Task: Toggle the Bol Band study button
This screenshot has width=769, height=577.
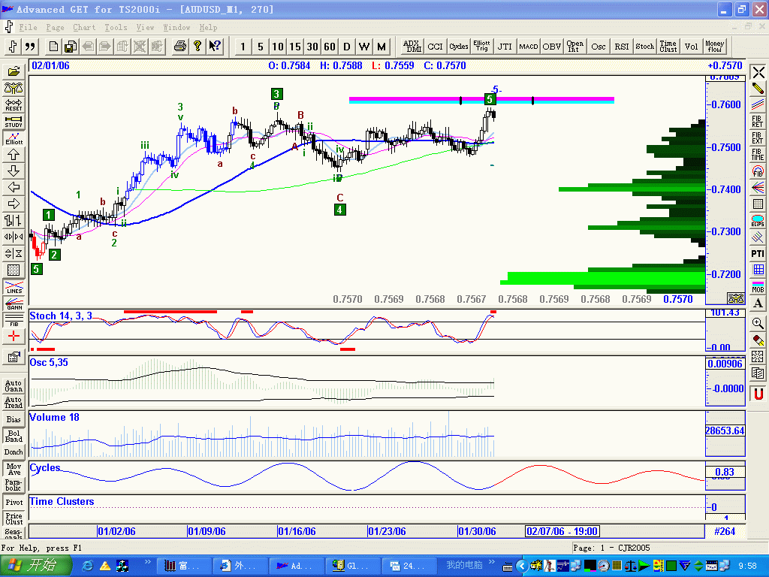Action: [14, 436]
